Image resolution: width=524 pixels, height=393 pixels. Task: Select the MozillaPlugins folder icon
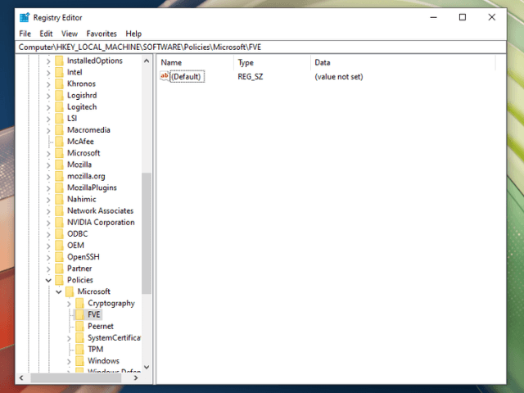pos(59,187)
